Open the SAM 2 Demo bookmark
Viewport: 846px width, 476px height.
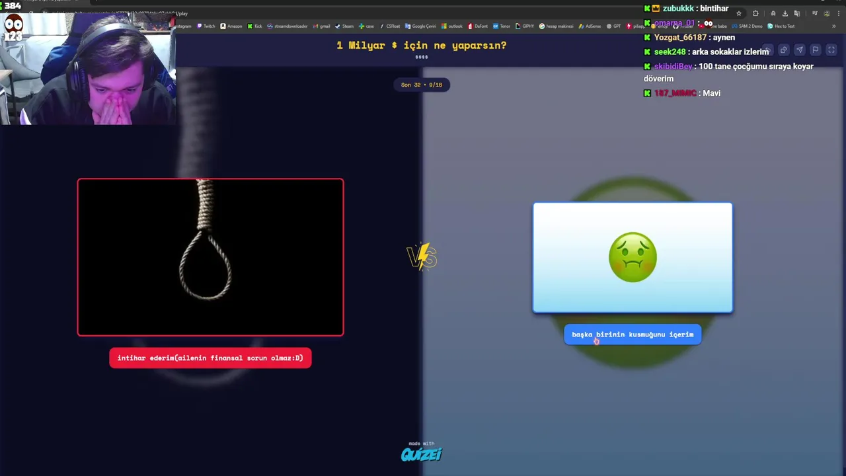(x=747, y=26)
